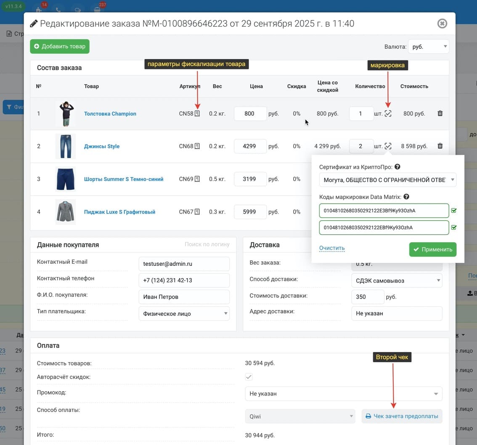Open the Валюта currency dropdown
This screenshot has width=477, height=445.
[428, 47]
